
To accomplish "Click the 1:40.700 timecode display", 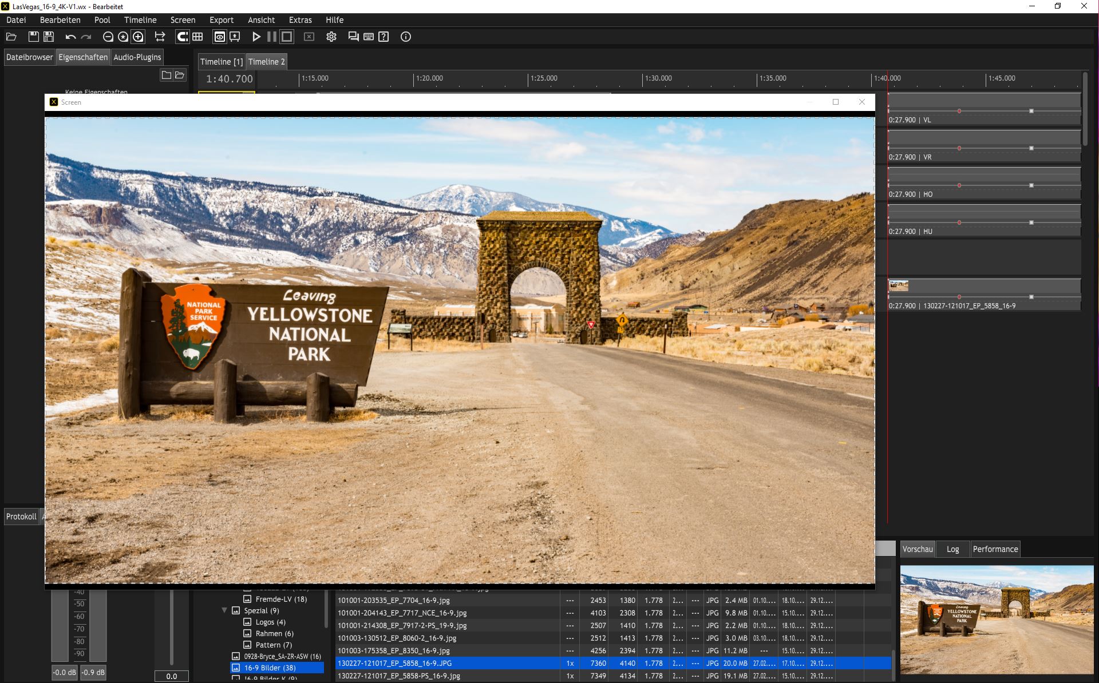I will 229,79.
